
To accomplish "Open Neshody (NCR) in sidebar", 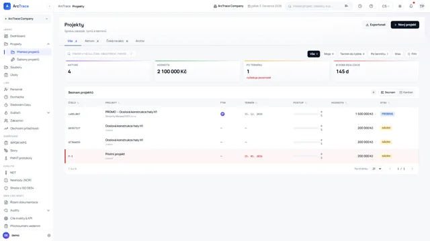I will click(x=21, y=180).
